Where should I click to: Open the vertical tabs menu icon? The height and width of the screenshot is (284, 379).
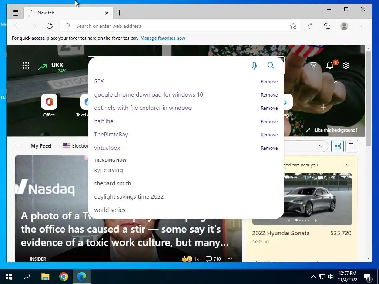tap(16, 13)
